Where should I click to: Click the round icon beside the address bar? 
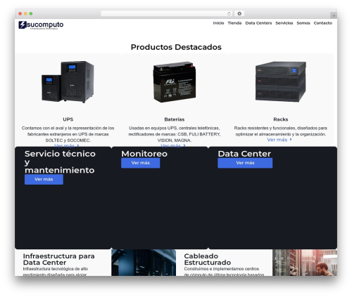tap(239, 14)
